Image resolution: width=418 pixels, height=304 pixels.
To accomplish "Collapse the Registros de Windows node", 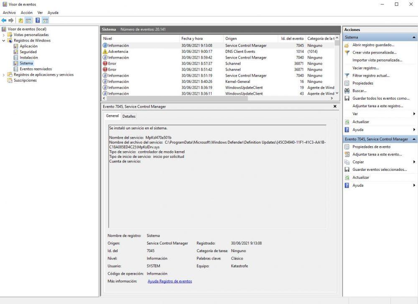I will pyautogui.click(x=3, y=41).
